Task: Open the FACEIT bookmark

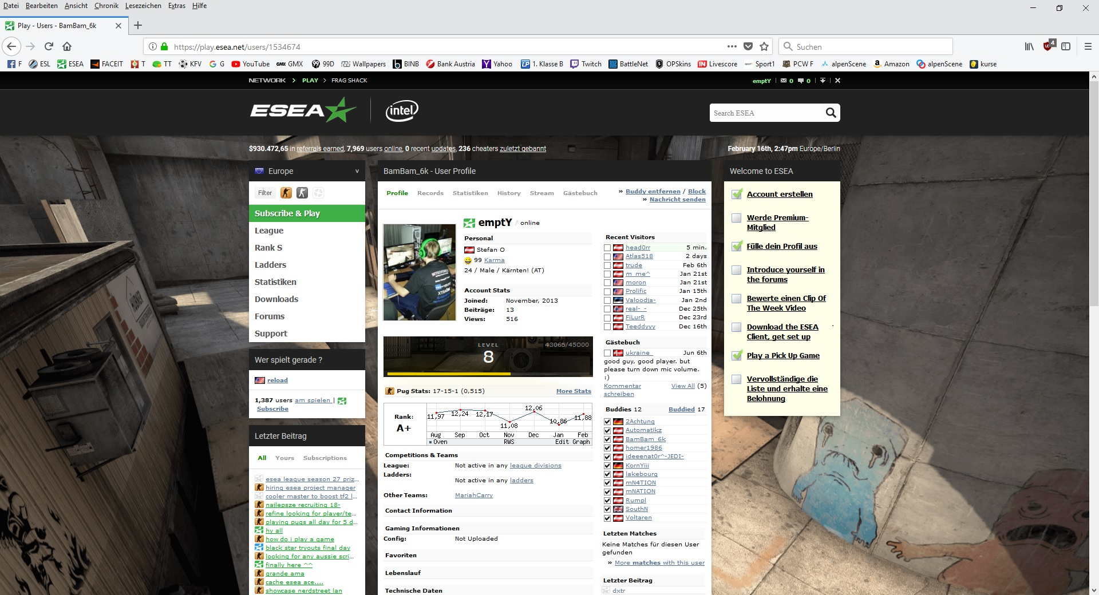Action: click(106, 64)
